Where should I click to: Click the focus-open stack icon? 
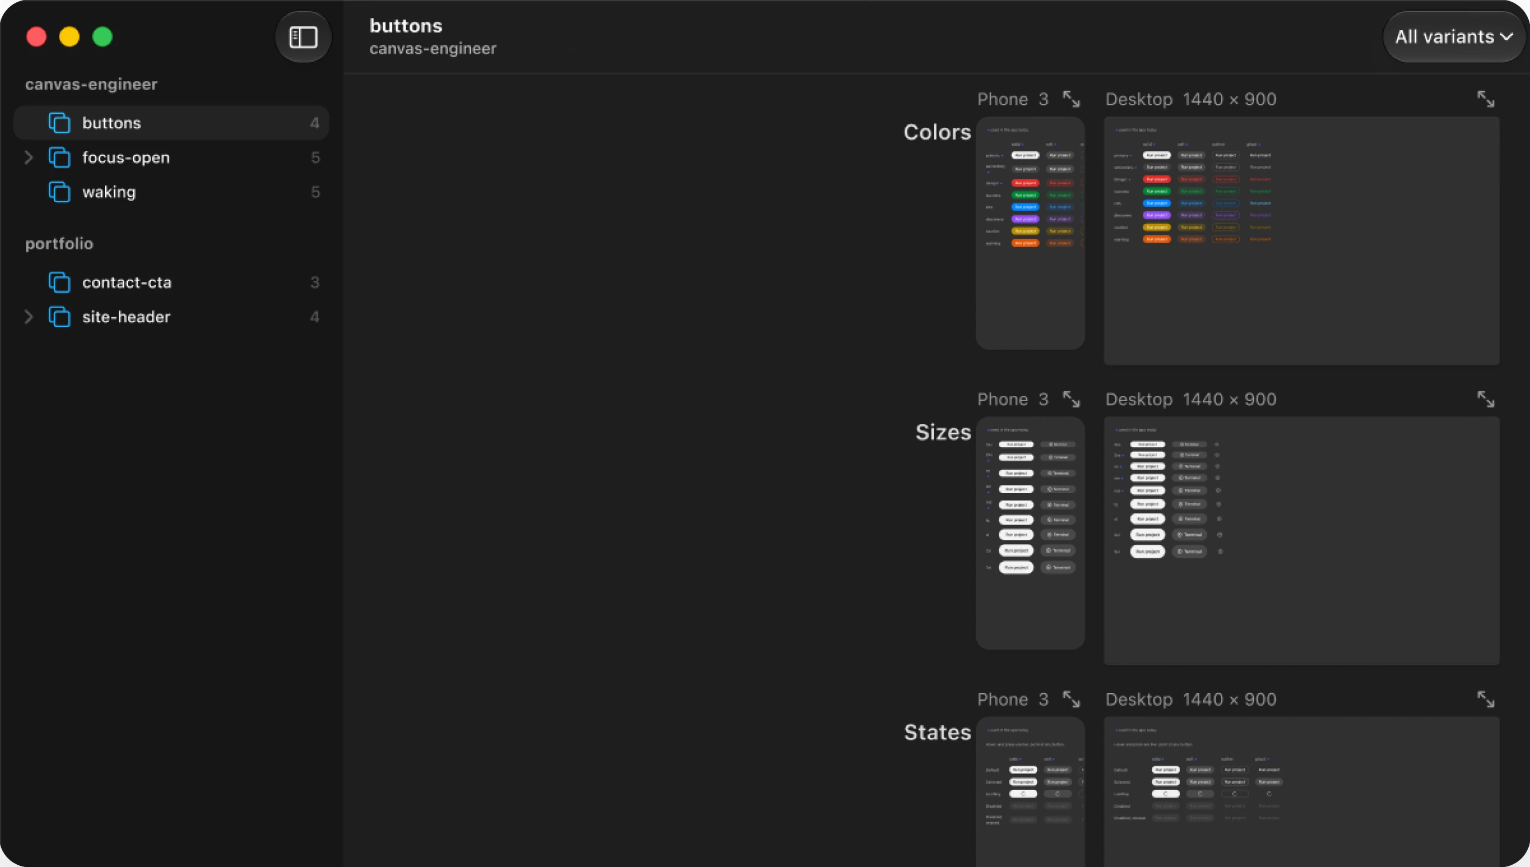[59, 157]
